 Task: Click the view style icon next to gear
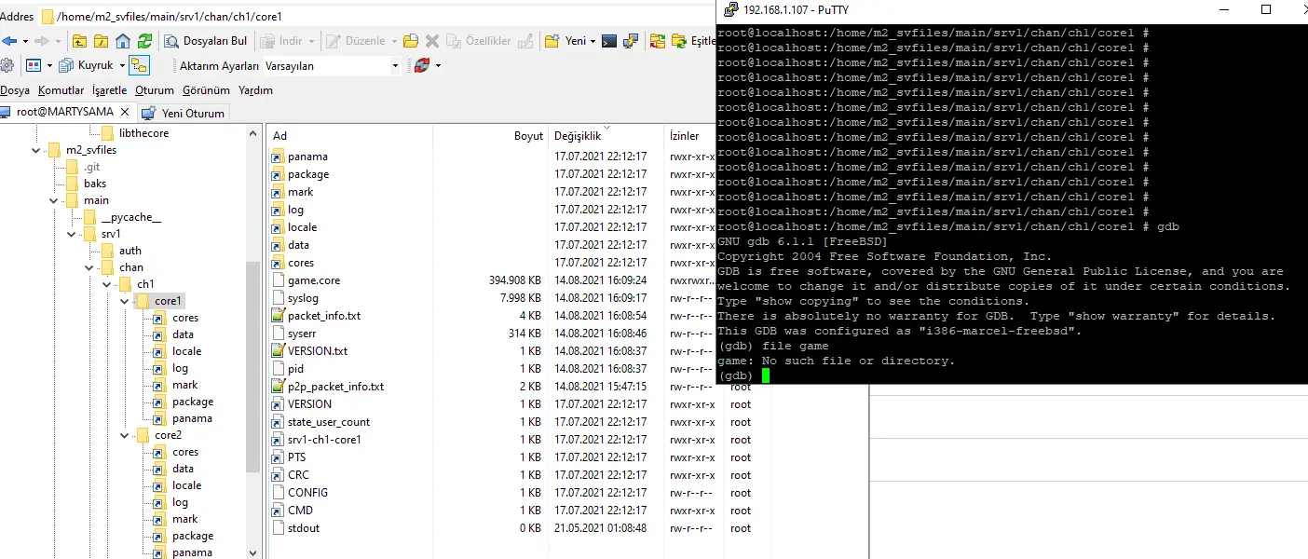point(34,65)
